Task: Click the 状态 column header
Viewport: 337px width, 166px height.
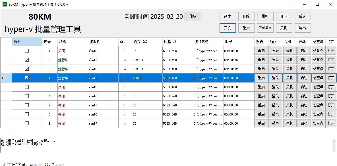Action: pos(73,42)
